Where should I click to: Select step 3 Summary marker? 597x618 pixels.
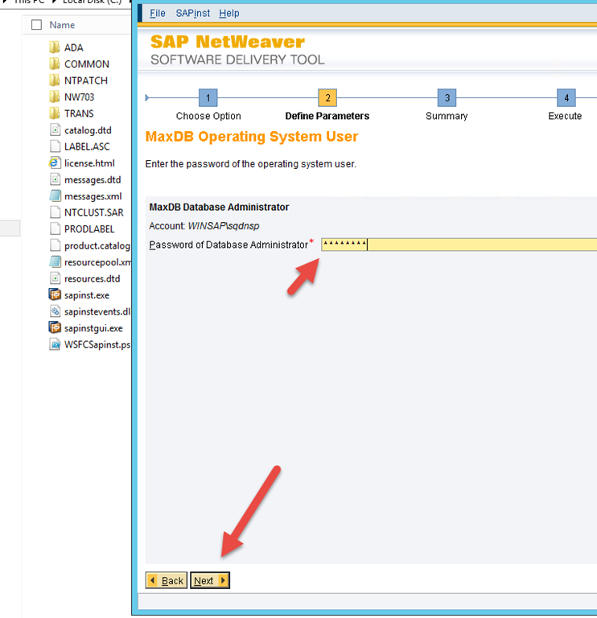447,98
